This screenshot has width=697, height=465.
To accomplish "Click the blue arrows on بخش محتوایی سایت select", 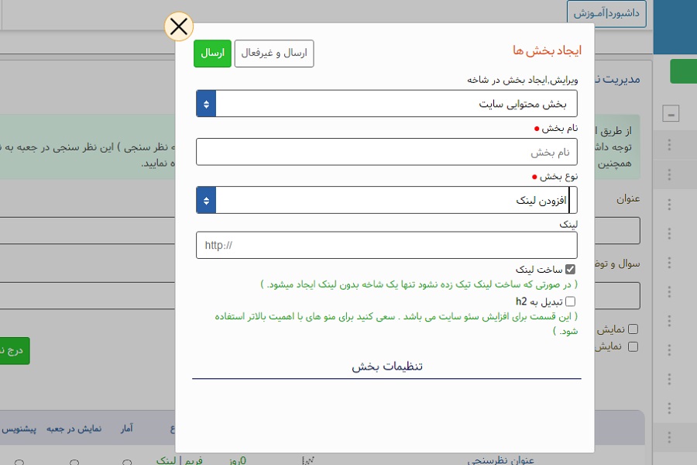I will click(x=206, y=104).
